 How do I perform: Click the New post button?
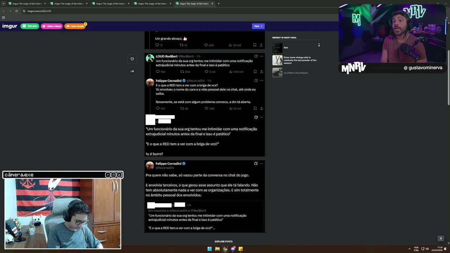click(30, 26)
